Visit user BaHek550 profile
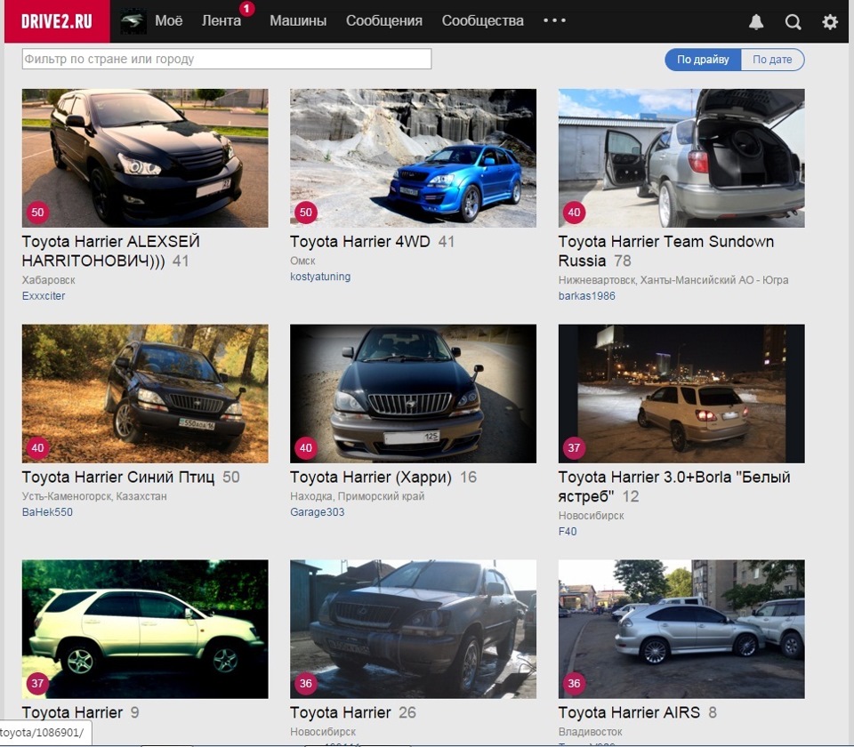The width and height of the screenshot is (854, 747). tap(47, 512)
